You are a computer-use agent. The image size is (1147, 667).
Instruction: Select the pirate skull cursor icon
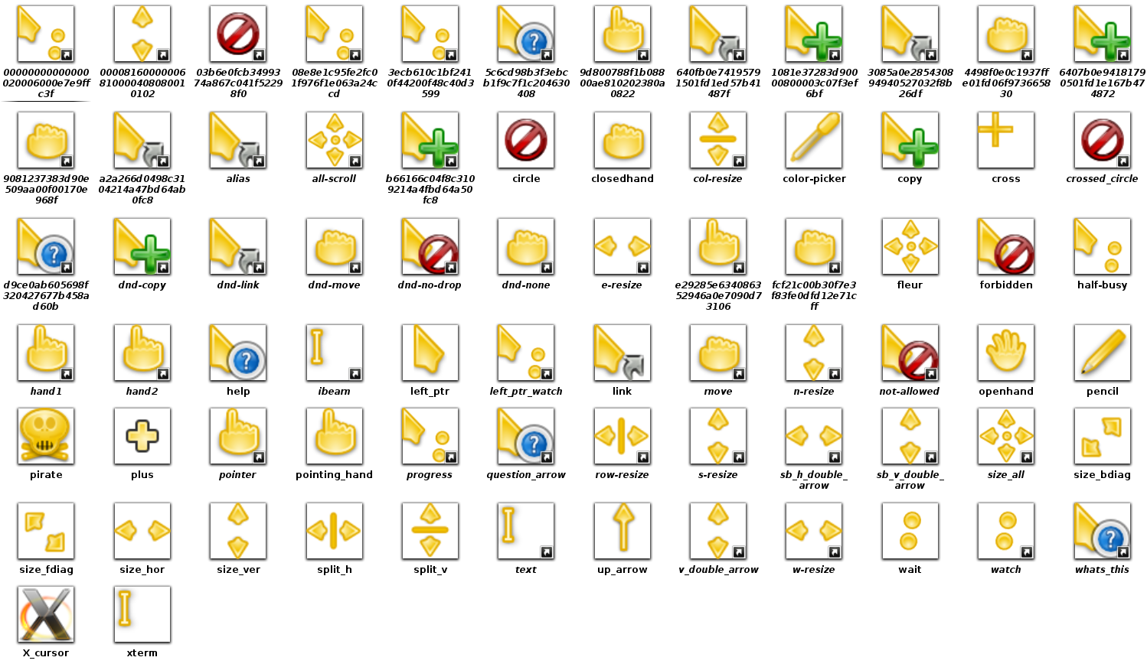(46, 436)
